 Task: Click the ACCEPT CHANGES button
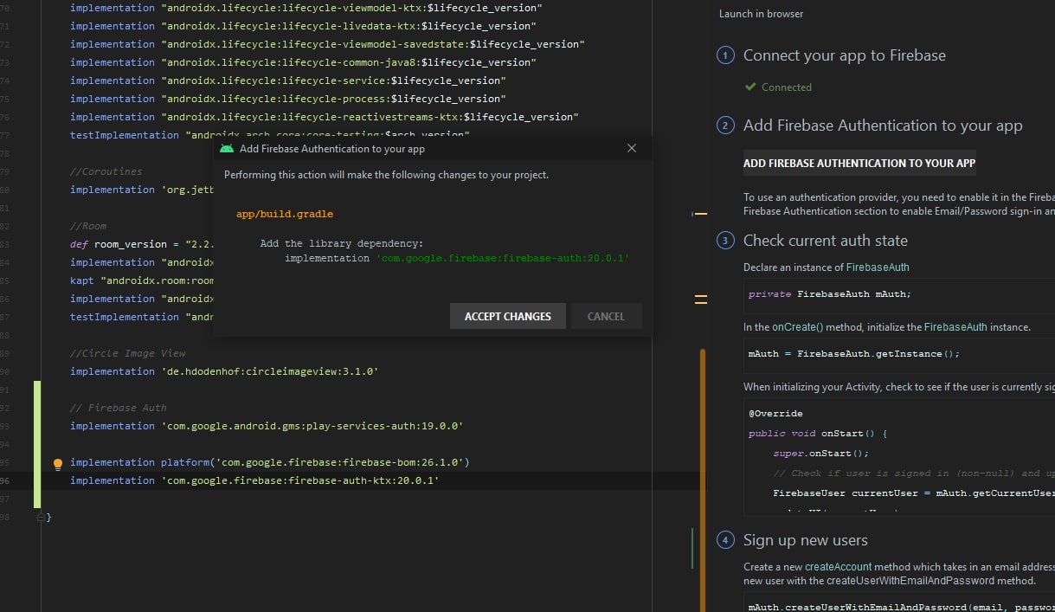507,316
